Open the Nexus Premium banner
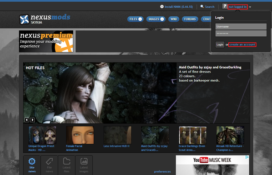The image size is (272, 175). click(x=46, y=41)
